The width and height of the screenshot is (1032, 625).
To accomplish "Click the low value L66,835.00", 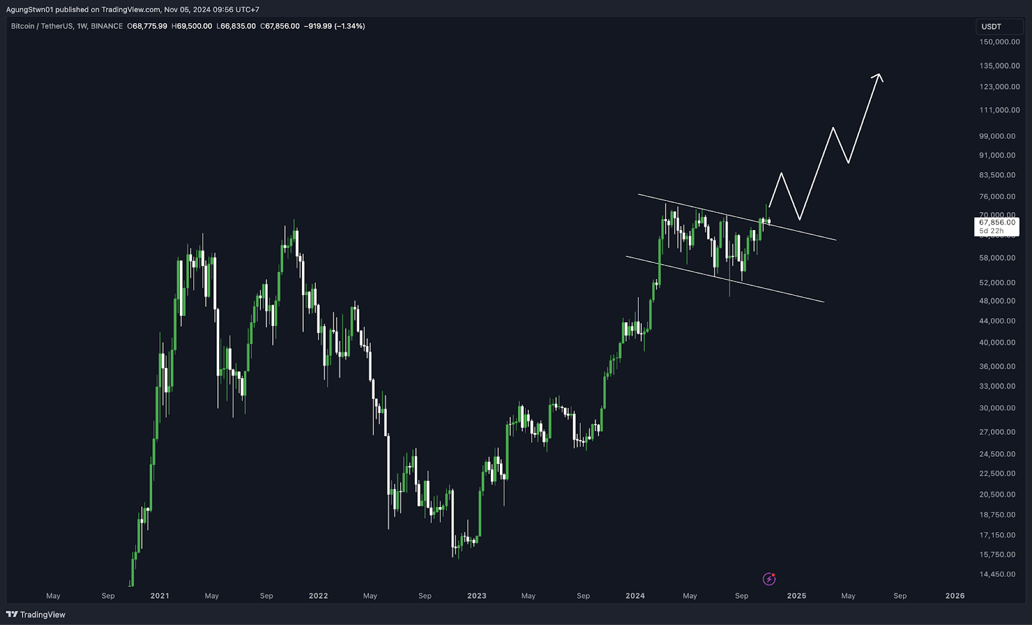I will tap(236, 26).
